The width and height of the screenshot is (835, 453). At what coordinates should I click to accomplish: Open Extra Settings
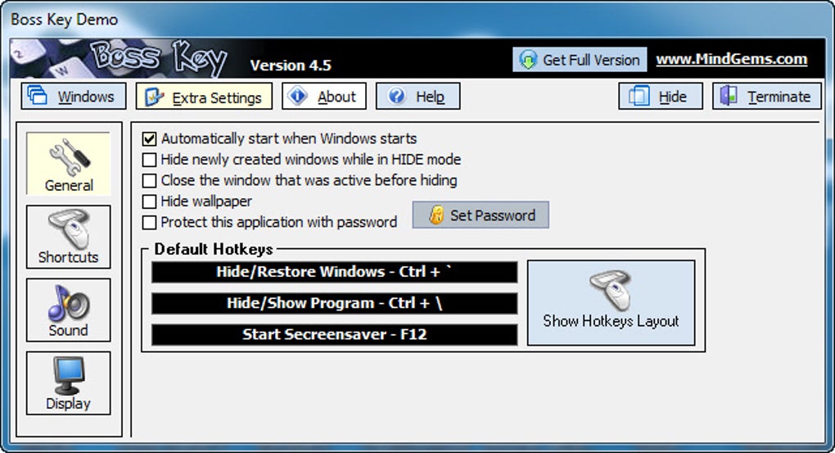(x=204, y=97)
